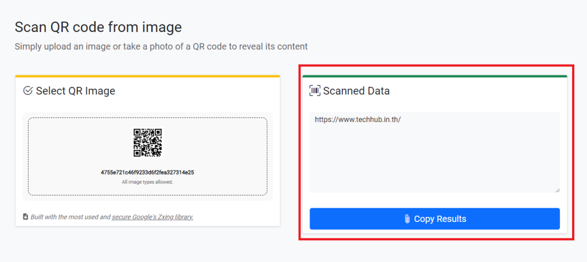The width and height of the screenshot is (587, 262).
Task: Select the uploaded QR code thumbnail
Action: (x=147, y=142)
